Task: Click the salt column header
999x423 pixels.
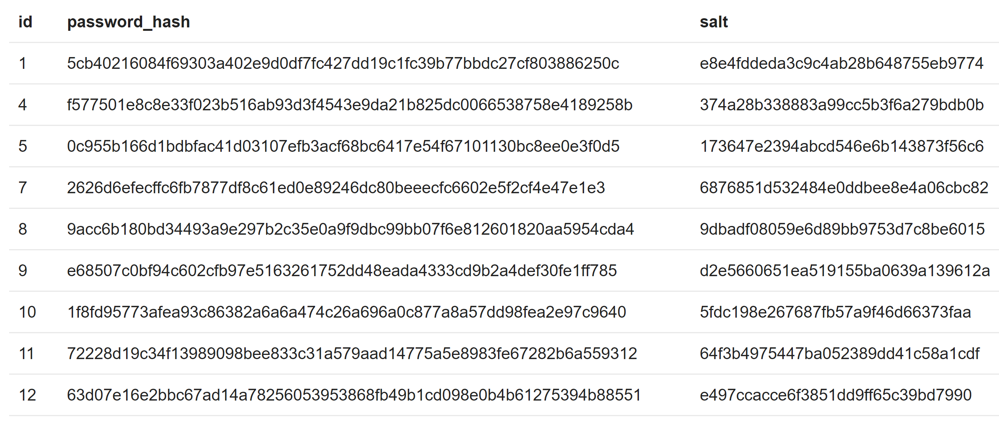Action: point(714,22)
